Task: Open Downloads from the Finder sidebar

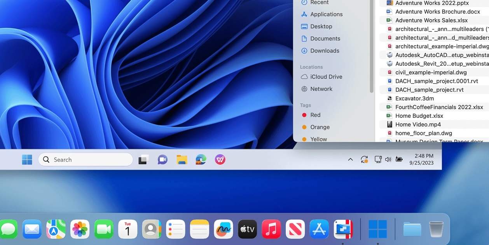Action: coord(325,51)
